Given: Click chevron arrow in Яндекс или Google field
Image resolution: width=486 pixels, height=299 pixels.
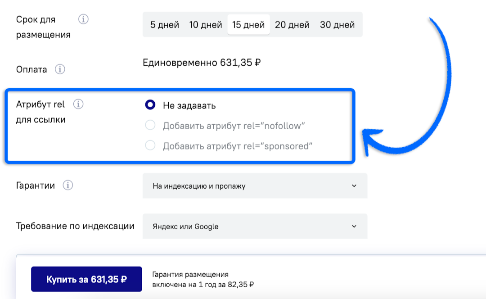Looking at the screenshot, I should click(x=354, y=226).
